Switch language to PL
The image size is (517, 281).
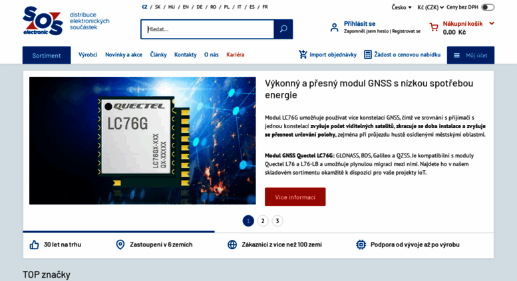(226, 7)
